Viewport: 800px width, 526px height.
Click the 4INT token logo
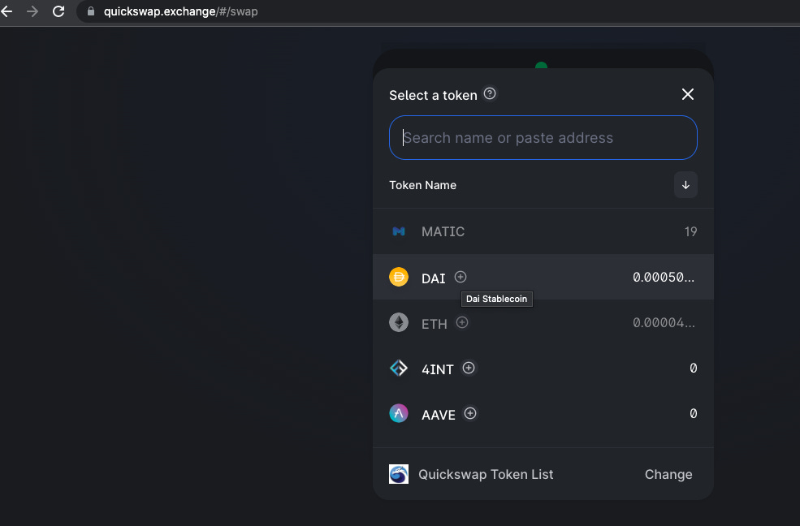(x=399, y=369)
